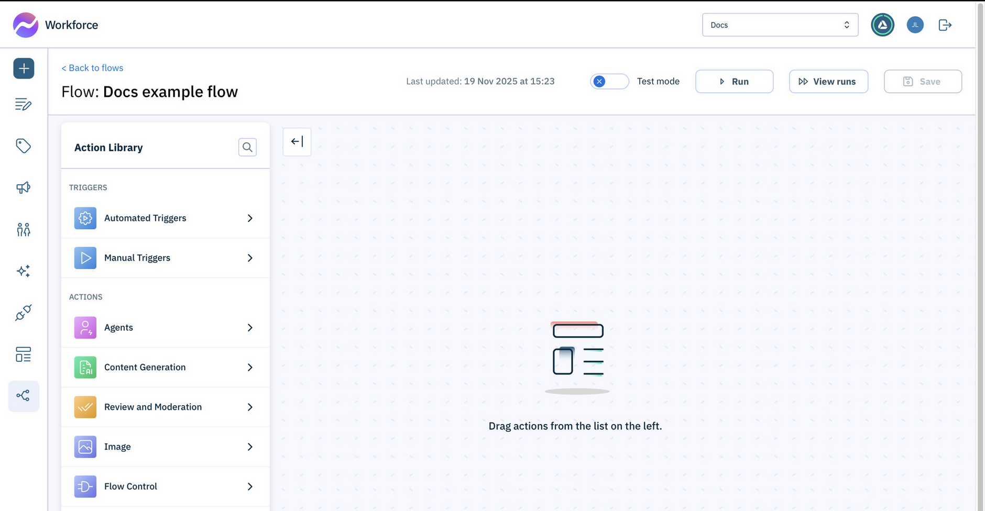Open the campaigns megaphone icon
Viewport: 985px width, 511px height.
(x=24, y=187)
